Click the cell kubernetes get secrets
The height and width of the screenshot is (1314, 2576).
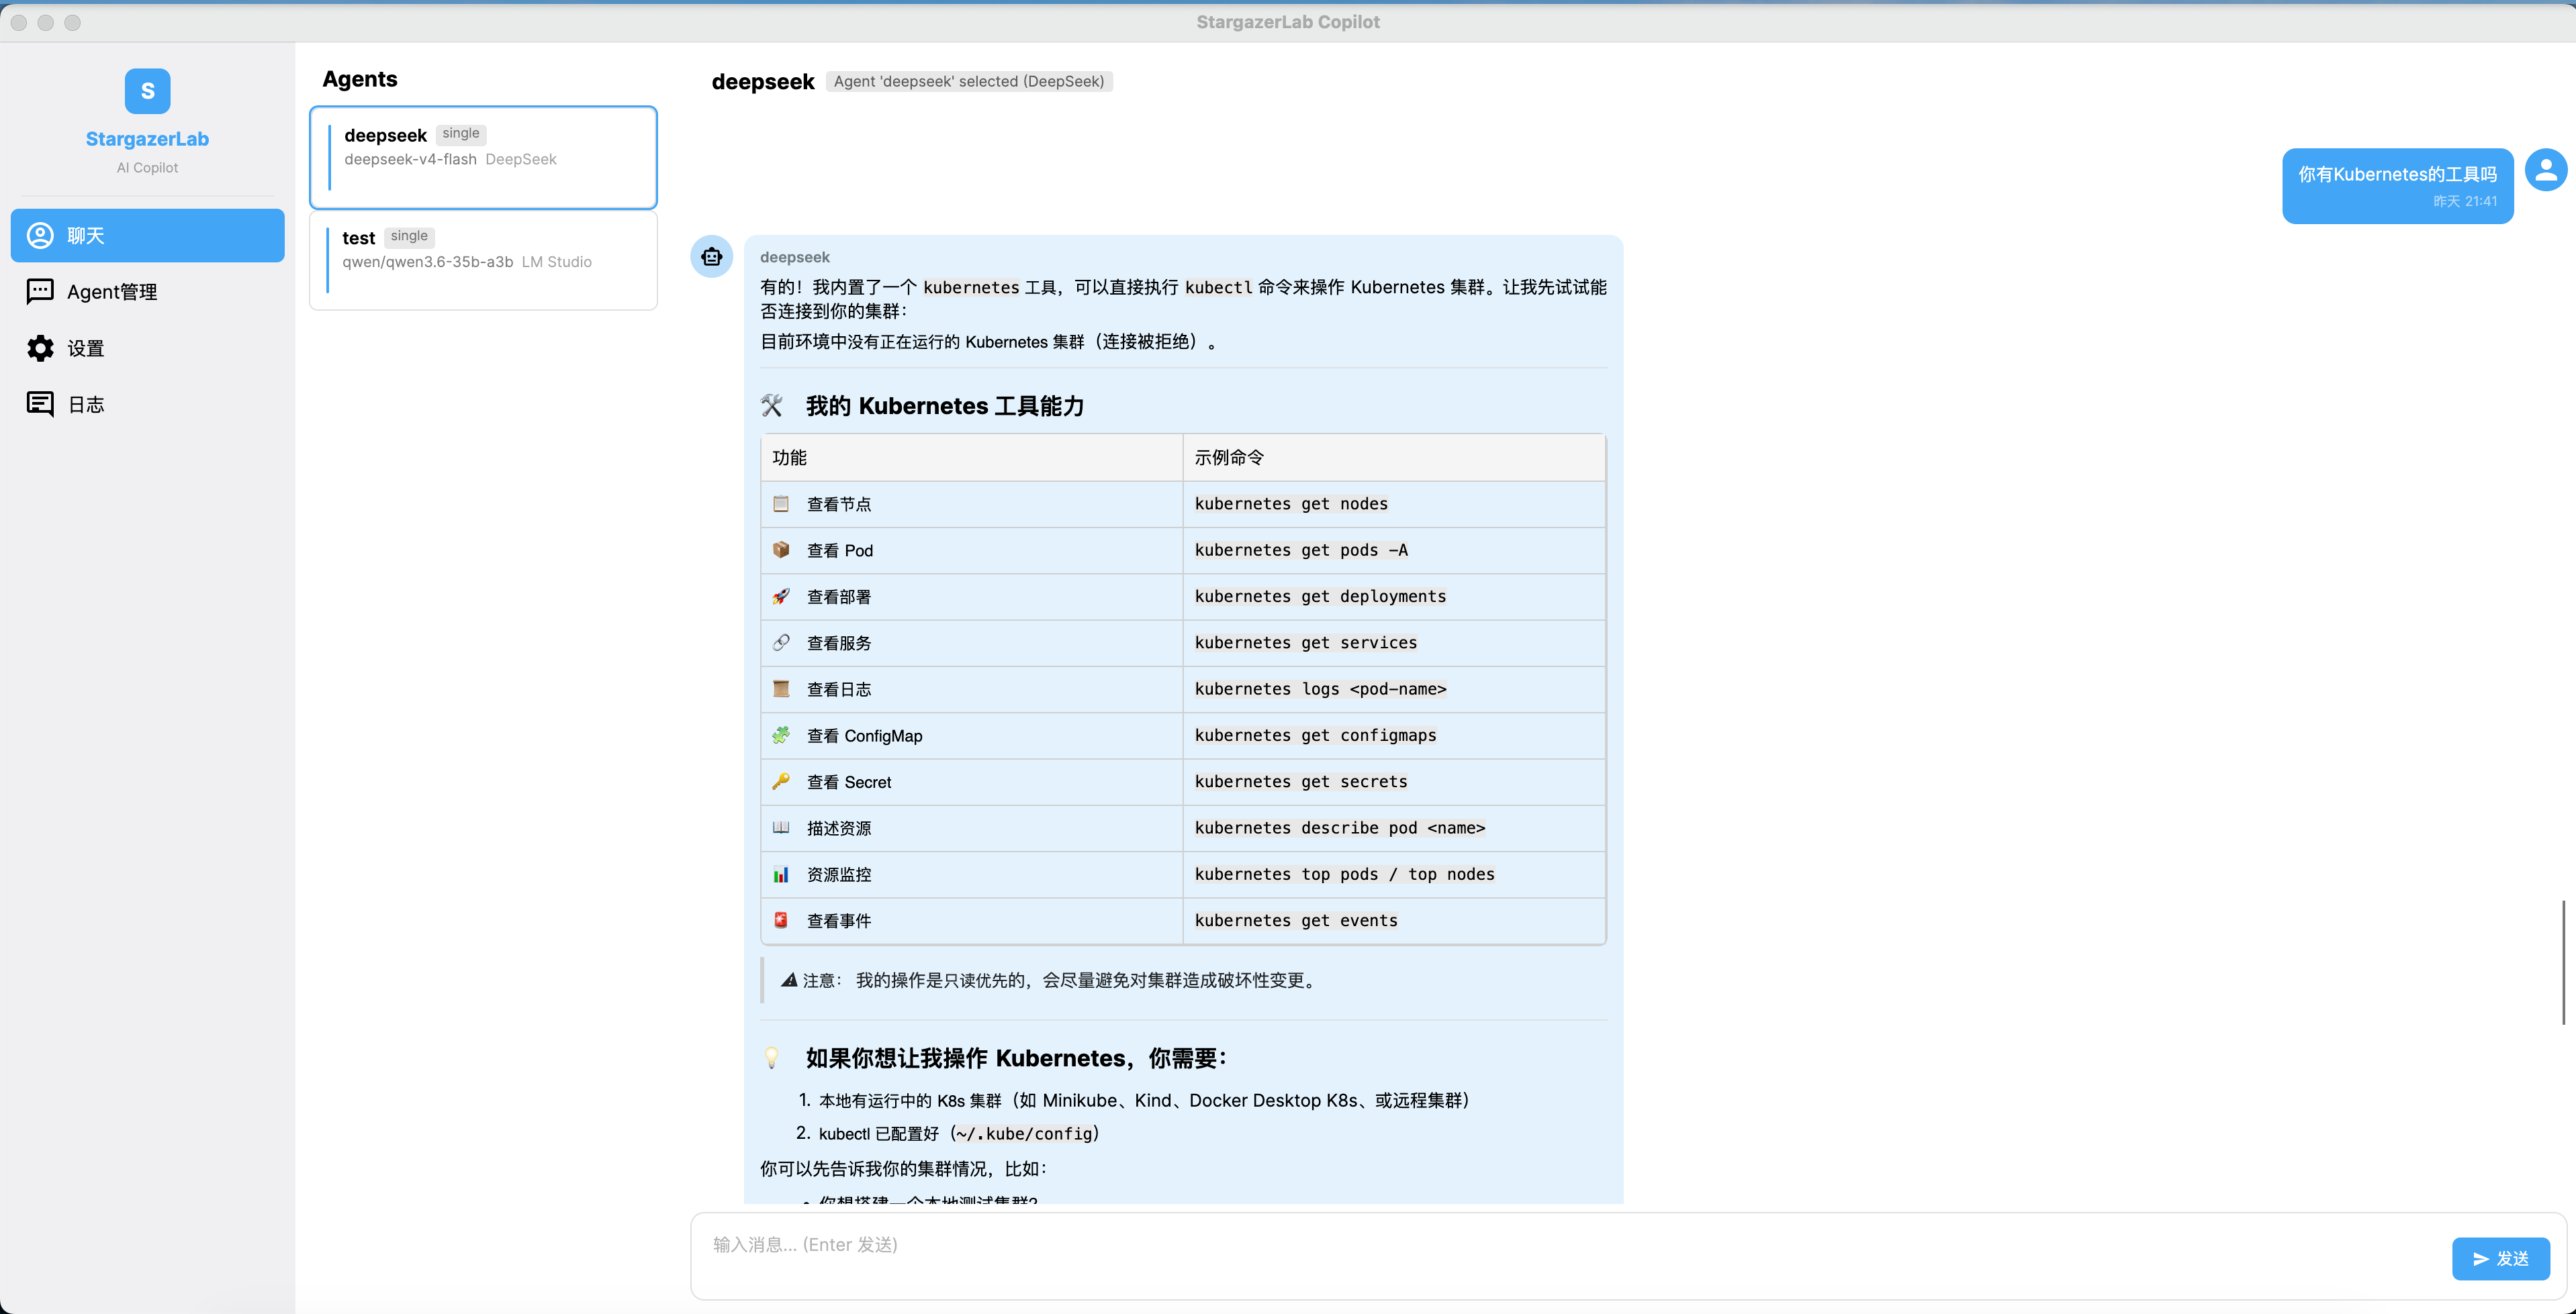1394,781
